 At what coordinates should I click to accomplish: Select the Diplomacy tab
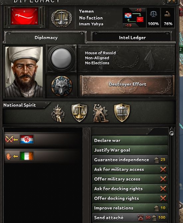point(46,38)
